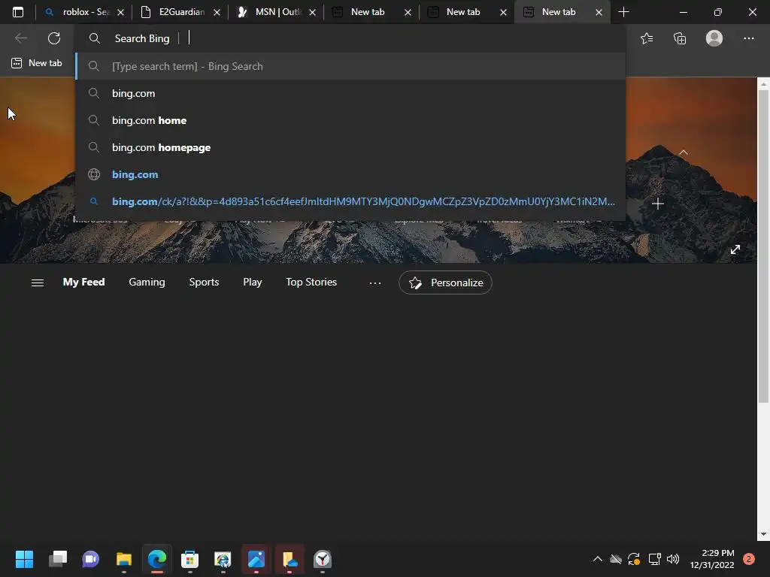The width and height of the screenshot is (770, 577).
Task: Expand the background image view arrows
Action: [735, 249]
